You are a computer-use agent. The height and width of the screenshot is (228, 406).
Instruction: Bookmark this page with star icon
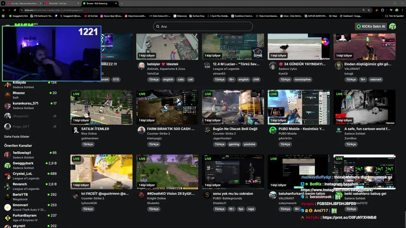[369, 10]
